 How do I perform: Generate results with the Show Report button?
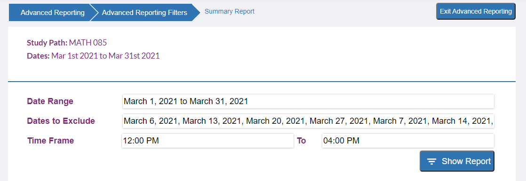[x=457, y=161]
